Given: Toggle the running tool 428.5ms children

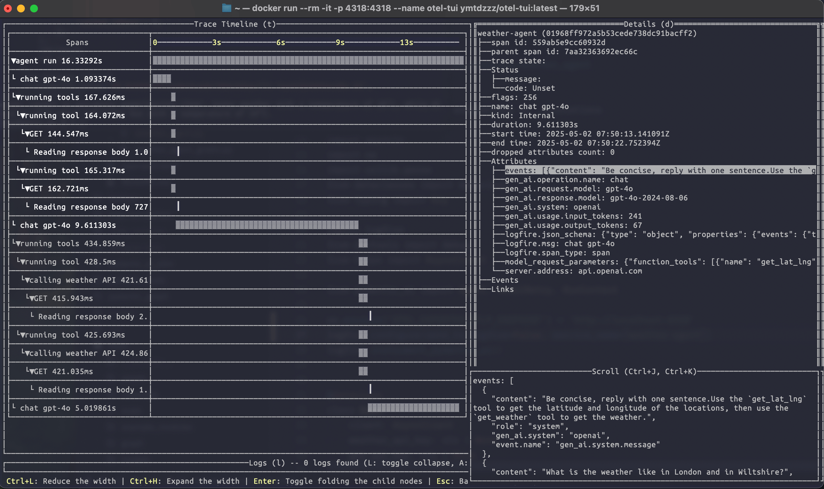Looking at the screenshot, I should tap(23, 262).
